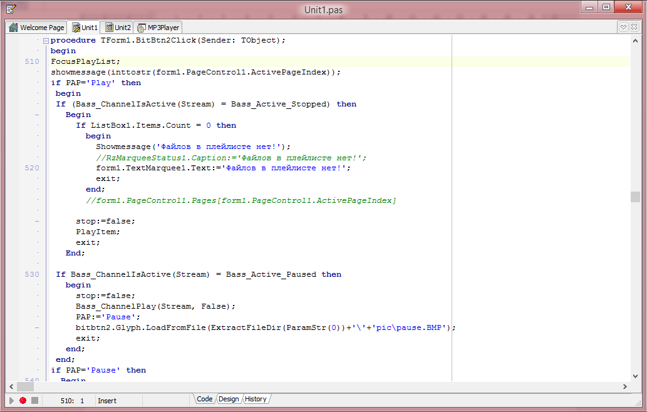Click the stop macro recording square
The width and height of the screenshot is (647, 412).
point(34,400)
